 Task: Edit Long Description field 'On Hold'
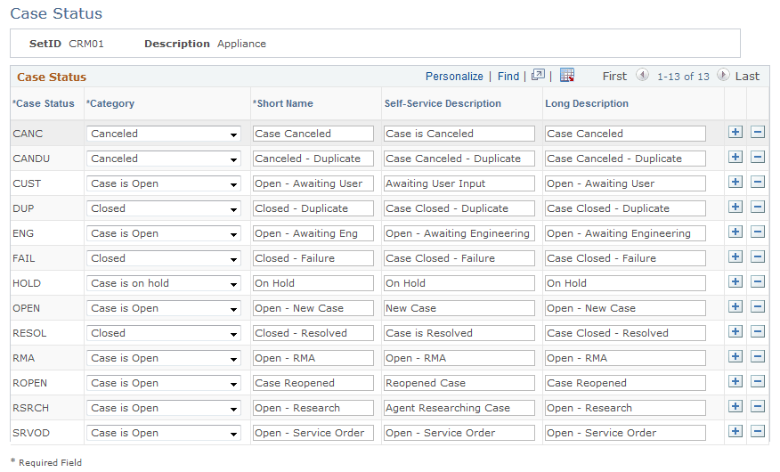(625, 283)
